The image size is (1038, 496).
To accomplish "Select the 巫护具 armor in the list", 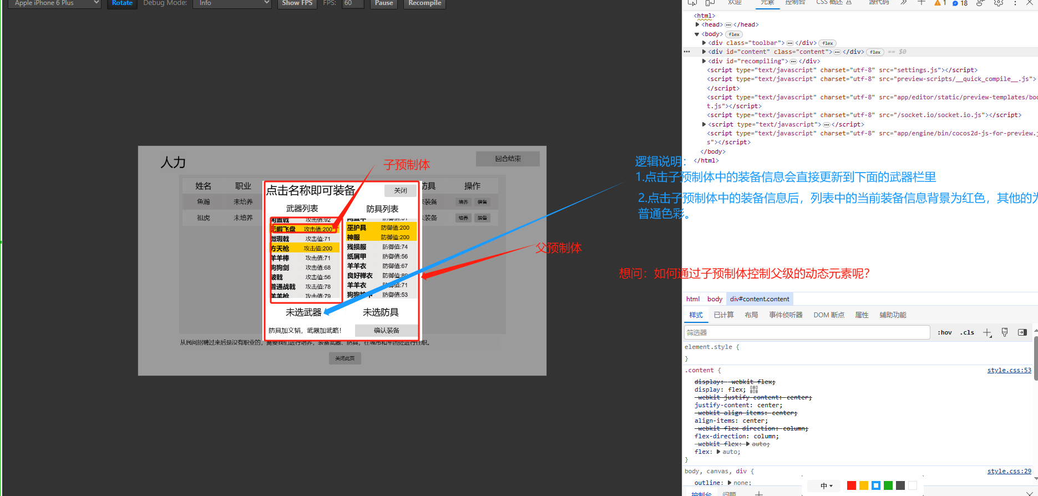I will point(381,227).
